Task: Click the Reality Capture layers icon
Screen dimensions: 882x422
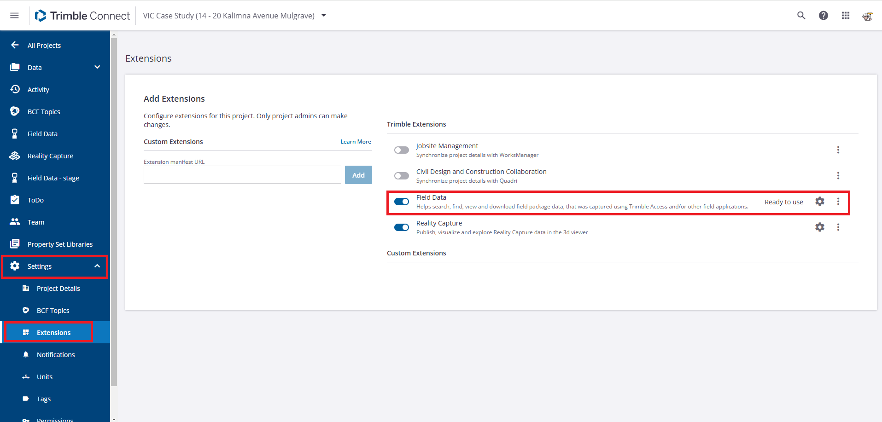Action: pos(15,156)
